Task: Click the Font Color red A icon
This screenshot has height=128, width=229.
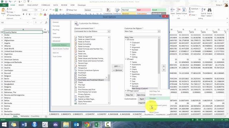Action: click(x=45, y=14)
